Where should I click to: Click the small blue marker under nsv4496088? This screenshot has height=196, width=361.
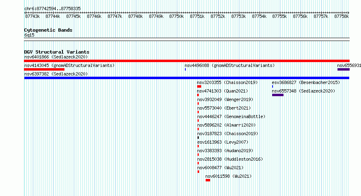pyautogui.click(x=185, y=69)
